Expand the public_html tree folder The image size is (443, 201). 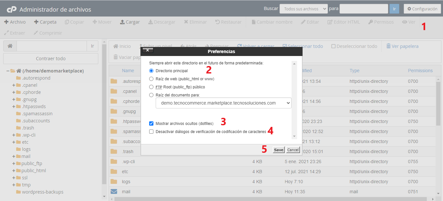[x=14, y=171]
